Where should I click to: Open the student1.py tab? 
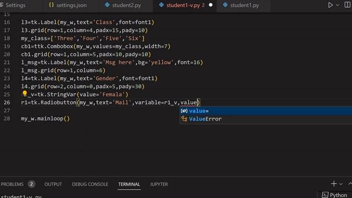click(x=244, y=5)
